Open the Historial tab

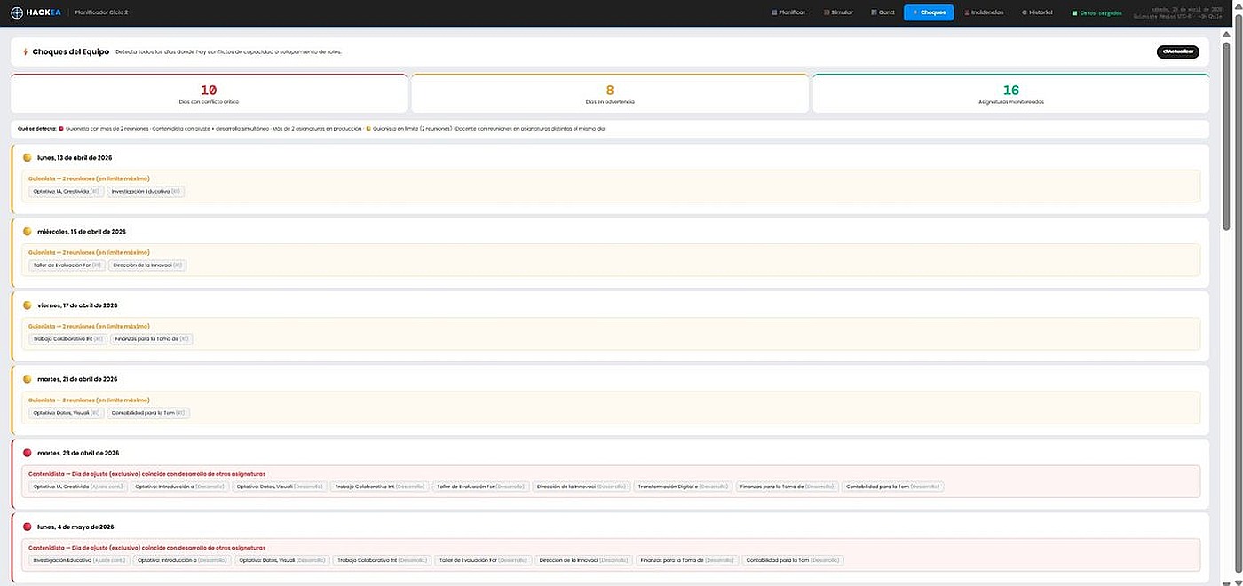pos(1037,12)
